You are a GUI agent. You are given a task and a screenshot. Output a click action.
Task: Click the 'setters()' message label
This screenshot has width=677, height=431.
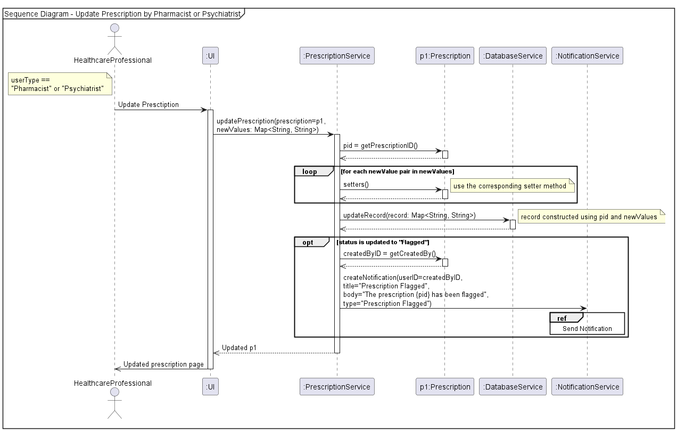(356, 184)
